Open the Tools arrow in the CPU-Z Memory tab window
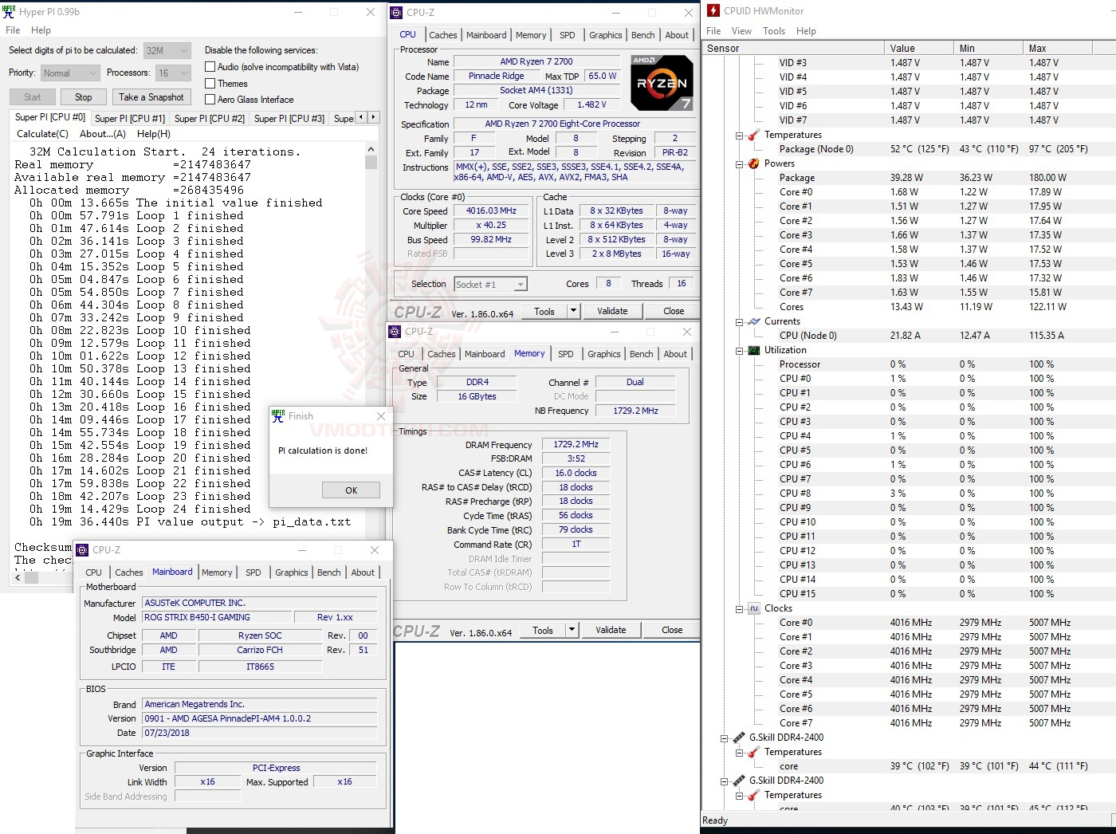 572,630
